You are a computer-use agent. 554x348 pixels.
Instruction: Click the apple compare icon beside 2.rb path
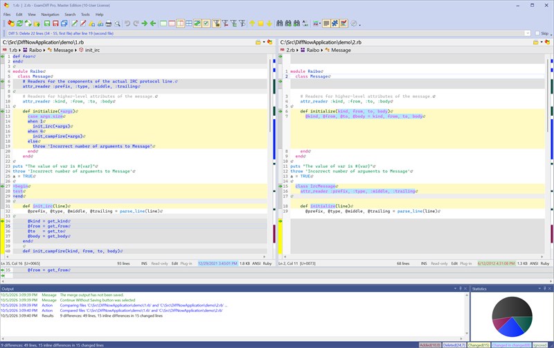click(547, 42)
